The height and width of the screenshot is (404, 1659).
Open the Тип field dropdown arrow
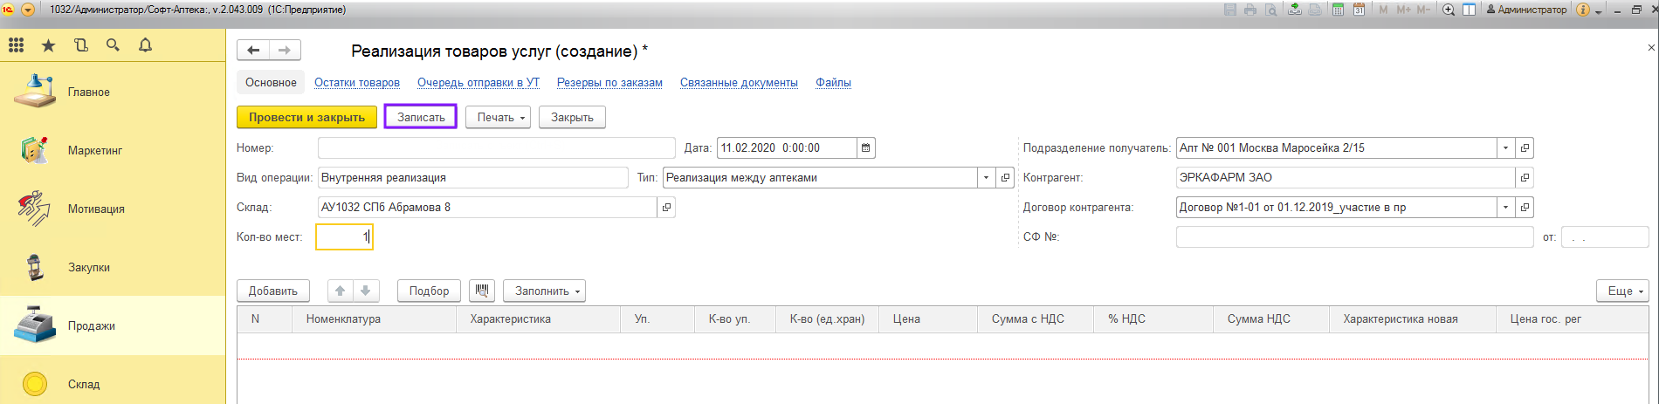[x=986, y=178]
